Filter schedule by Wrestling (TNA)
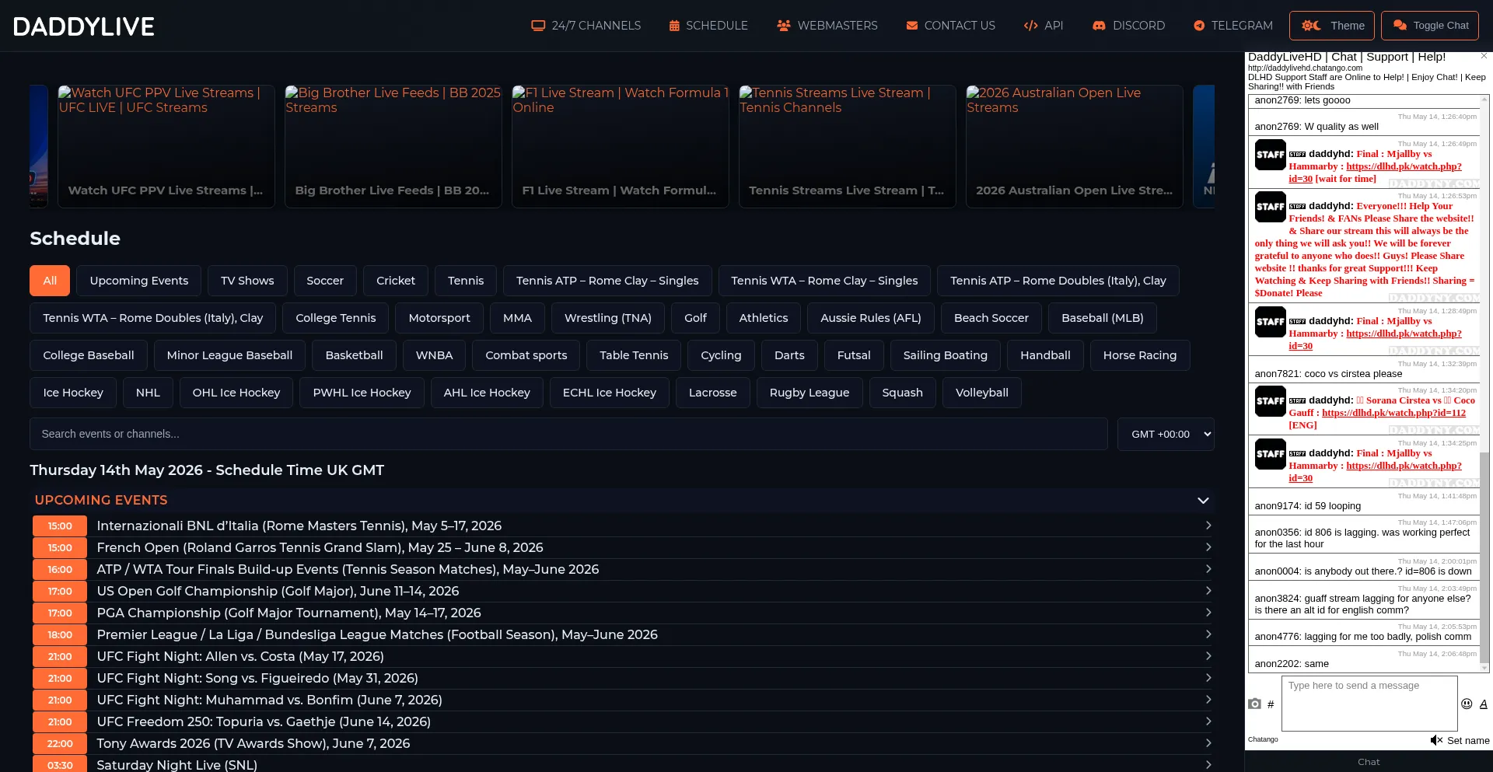 coord(608,318)
